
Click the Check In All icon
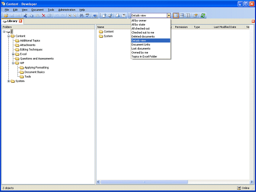110,16
